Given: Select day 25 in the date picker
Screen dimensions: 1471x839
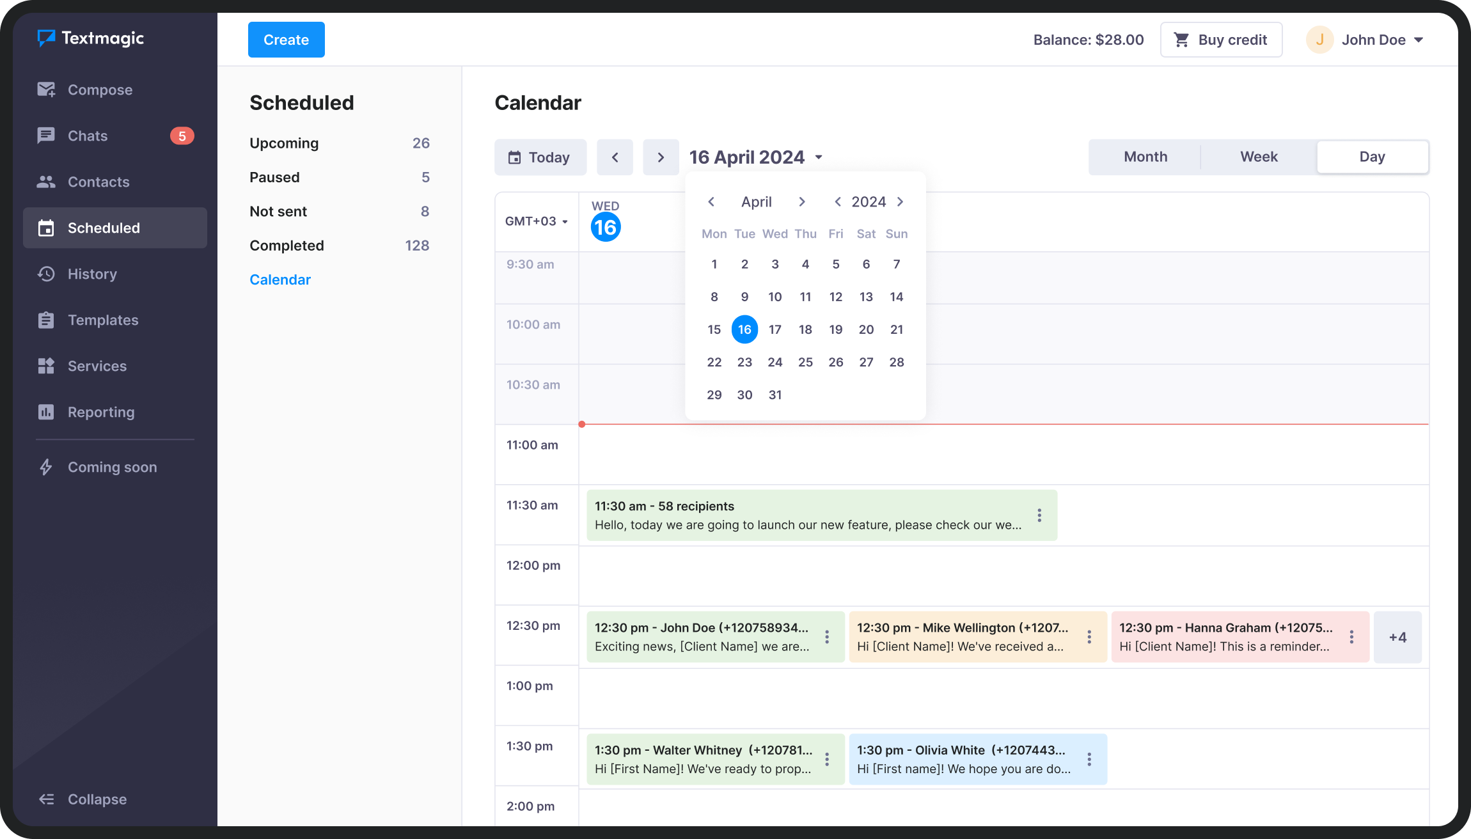Looking at the screenshot, I should pyautogui.click(x=805, y=362).
